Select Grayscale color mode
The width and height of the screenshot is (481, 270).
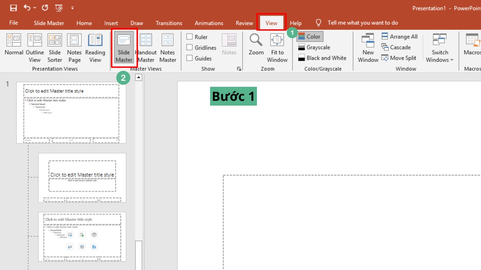314,47
